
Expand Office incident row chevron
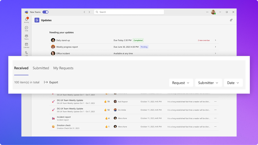[215, 53]
